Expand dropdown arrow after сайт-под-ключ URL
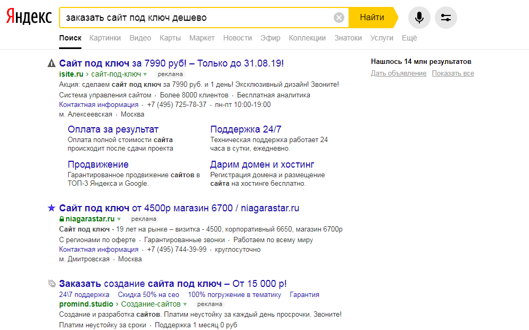 point(145,74)
